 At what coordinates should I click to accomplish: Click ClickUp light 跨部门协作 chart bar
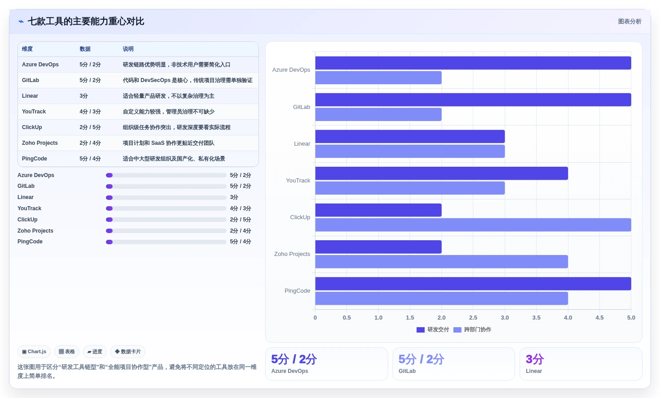(473, 225)
